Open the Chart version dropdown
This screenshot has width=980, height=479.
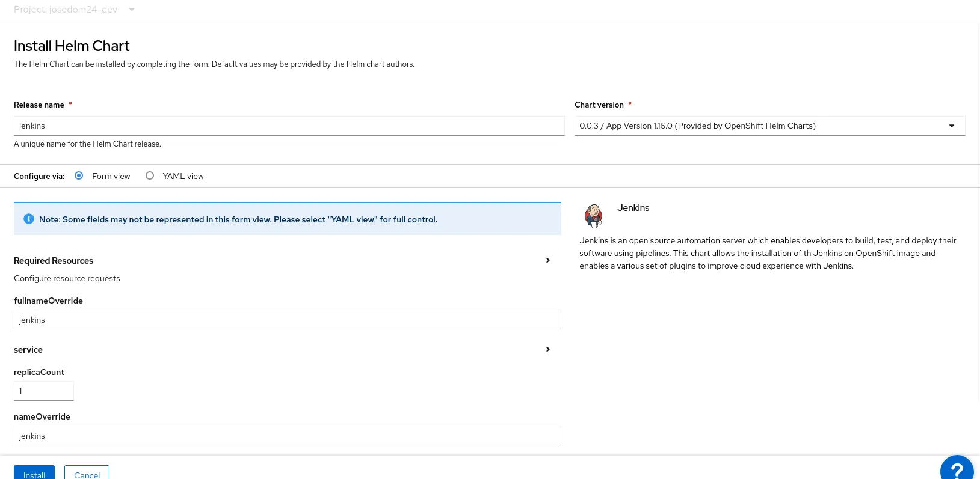tap(769, 126)
